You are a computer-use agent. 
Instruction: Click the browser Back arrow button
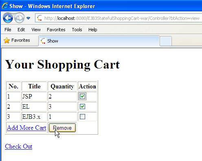pyautogui.click(x=8, y=18)
